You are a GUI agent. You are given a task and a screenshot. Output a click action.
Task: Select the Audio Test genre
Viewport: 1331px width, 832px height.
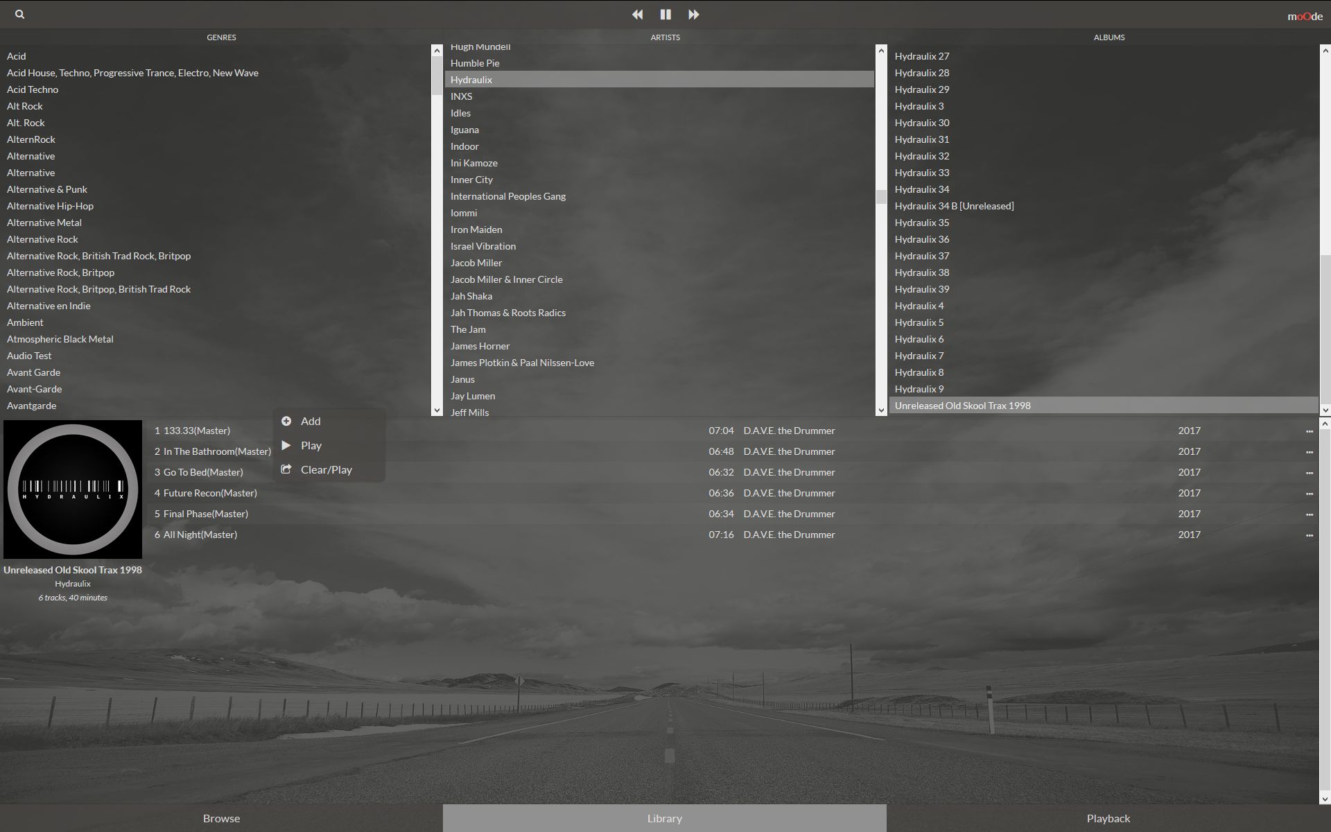pos(29,356)
